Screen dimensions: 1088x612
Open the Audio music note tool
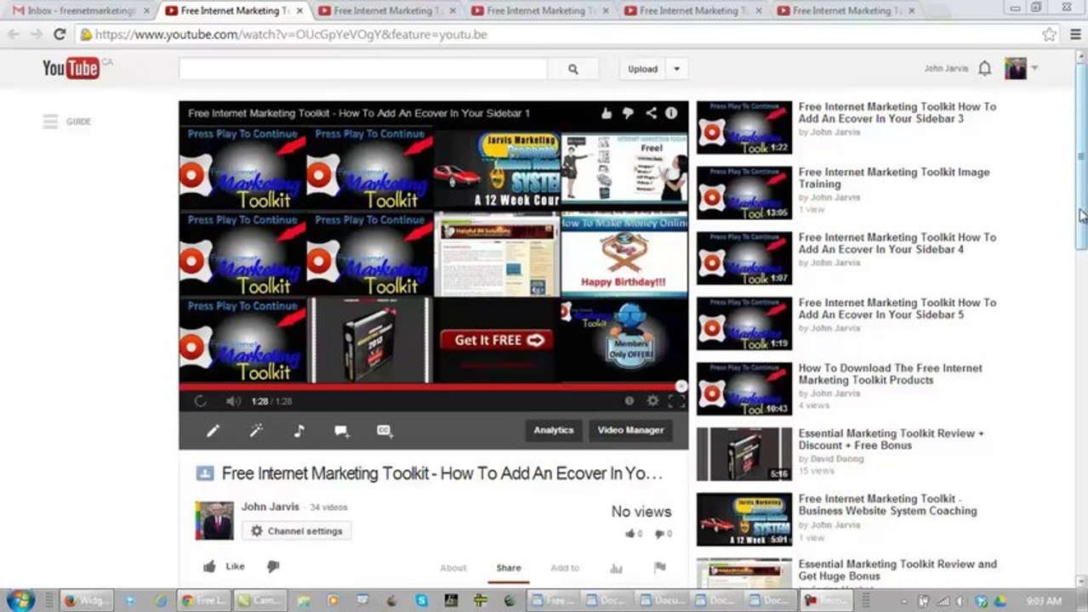point(299,431)
